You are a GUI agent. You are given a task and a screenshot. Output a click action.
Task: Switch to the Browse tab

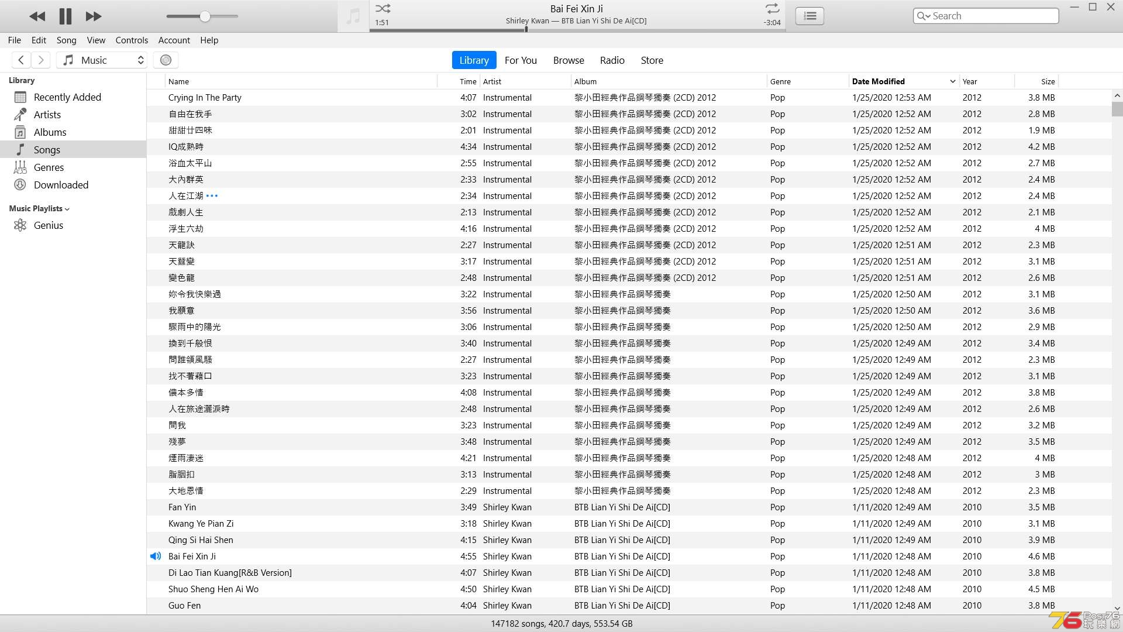coord(569,60)
